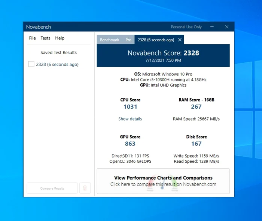The width and height of the screenshot is (262, 221).
Task: Switch to the Pro tab
Action: pos(128,40)
